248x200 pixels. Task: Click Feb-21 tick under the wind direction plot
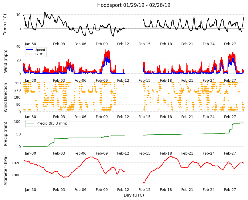pyautogui.click(x=187, y=117)
